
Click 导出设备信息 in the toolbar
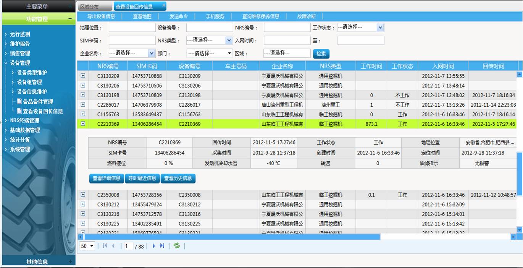click(x=101, y=16)
